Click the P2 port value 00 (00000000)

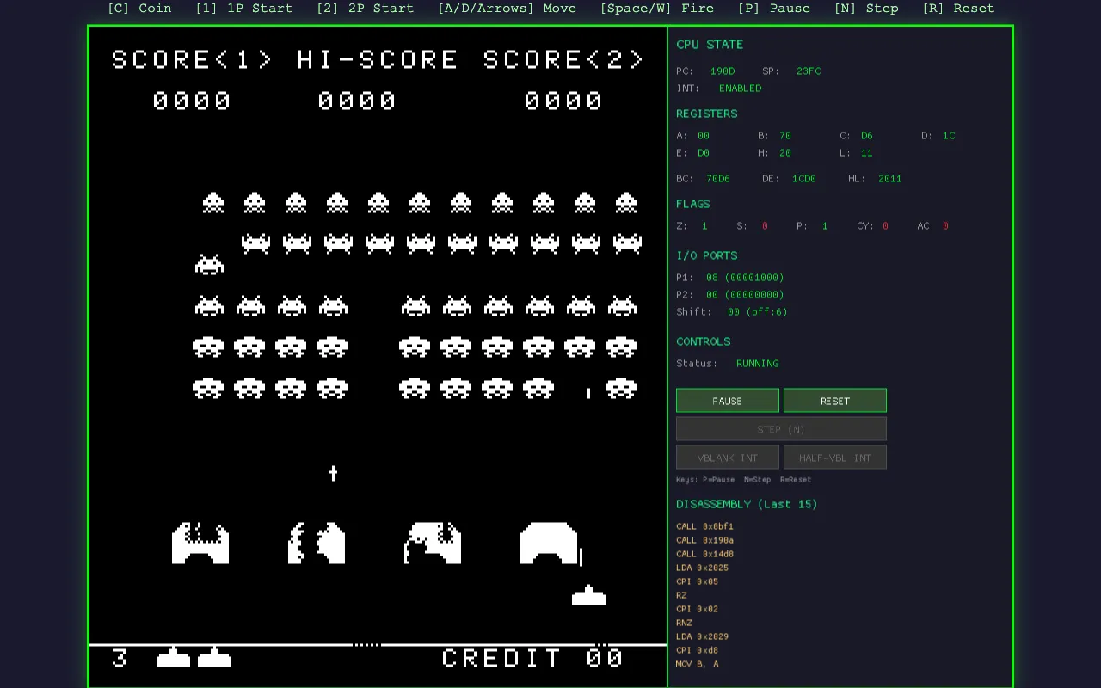[745, 294]
